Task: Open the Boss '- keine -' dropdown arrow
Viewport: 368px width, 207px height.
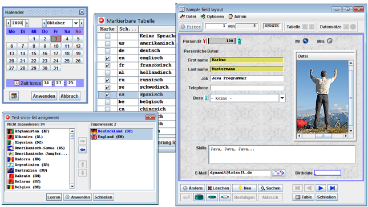Action: (x=282, y=98)
